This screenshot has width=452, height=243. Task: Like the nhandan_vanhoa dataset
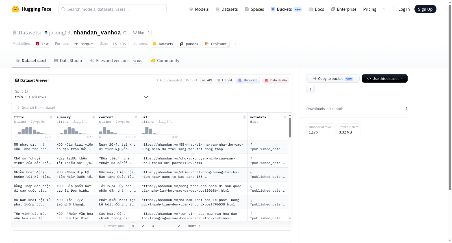[x=139, y=32]
